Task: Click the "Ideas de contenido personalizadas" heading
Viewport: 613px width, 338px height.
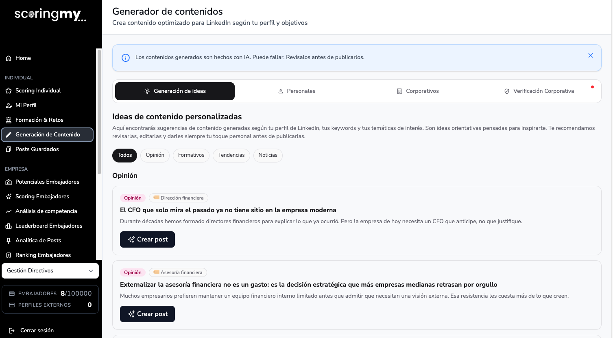Action: click(177, 117)
